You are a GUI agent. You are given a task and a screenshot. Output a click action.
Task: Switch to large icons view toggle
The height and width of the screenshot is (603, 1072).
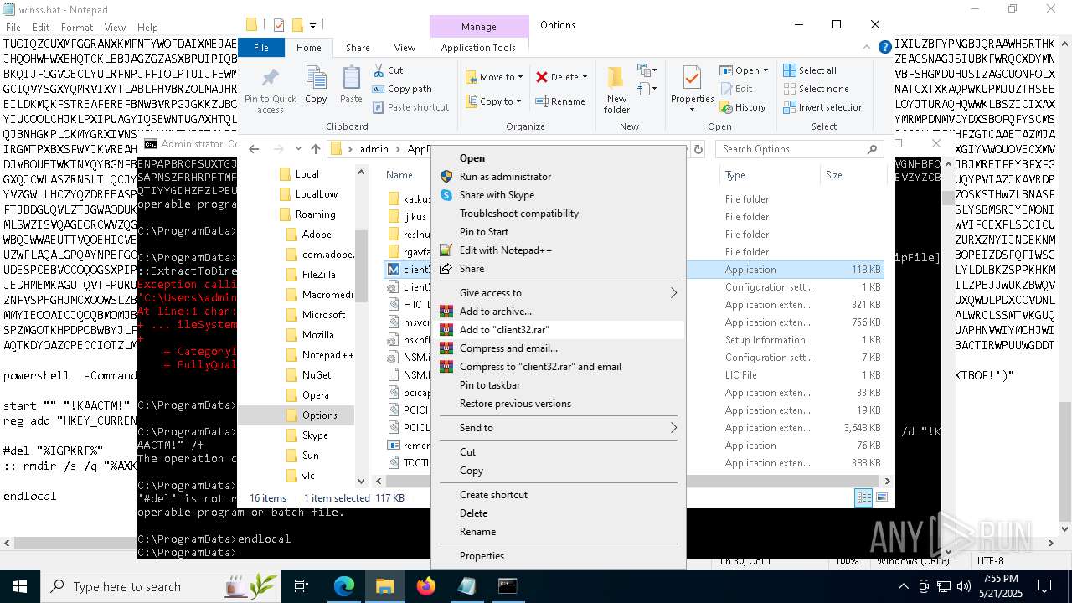[x=882, y=497]
